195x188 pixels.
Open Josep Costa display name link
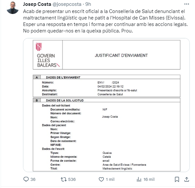(x=37, y=5)
